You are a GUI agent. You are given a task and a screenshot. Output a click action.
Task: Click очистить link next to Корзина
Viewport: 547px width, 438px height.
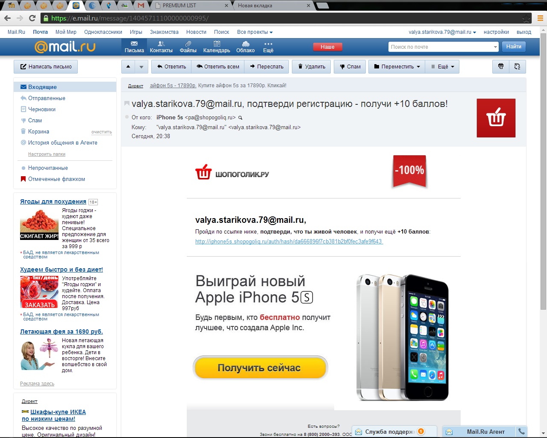tap(102, 132)
